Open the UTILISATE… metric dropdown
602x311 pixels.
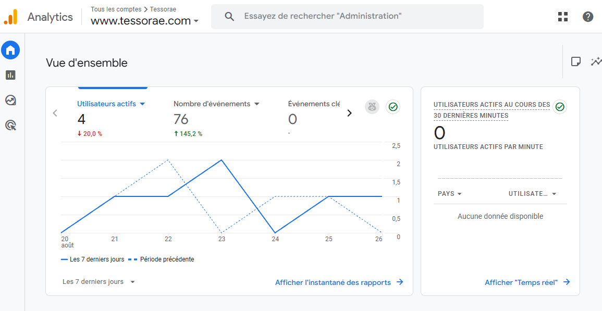(532, 194)
